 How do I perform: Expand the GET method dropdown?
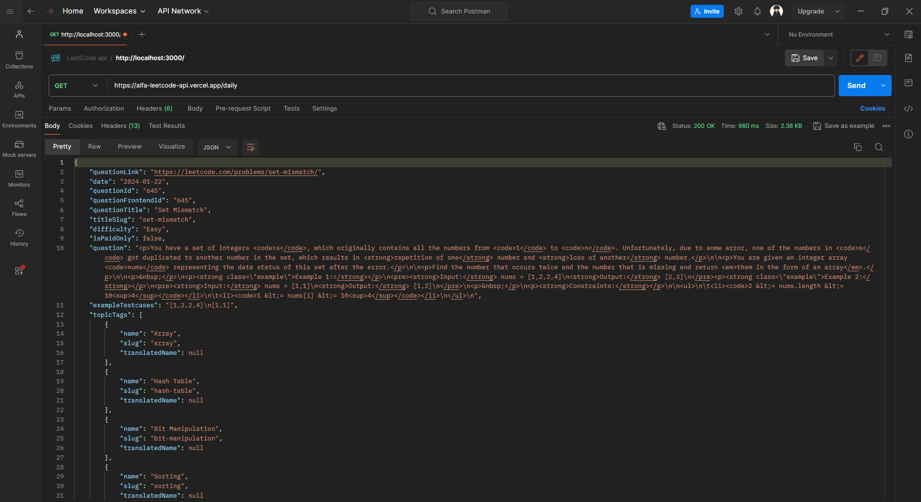point(77,86)
